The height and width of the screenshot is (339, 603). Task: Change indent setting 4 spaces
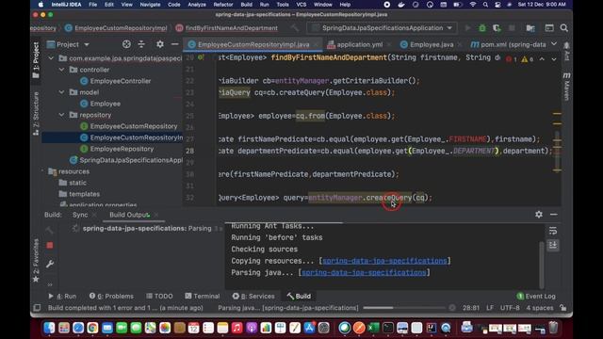pos(540,308)
